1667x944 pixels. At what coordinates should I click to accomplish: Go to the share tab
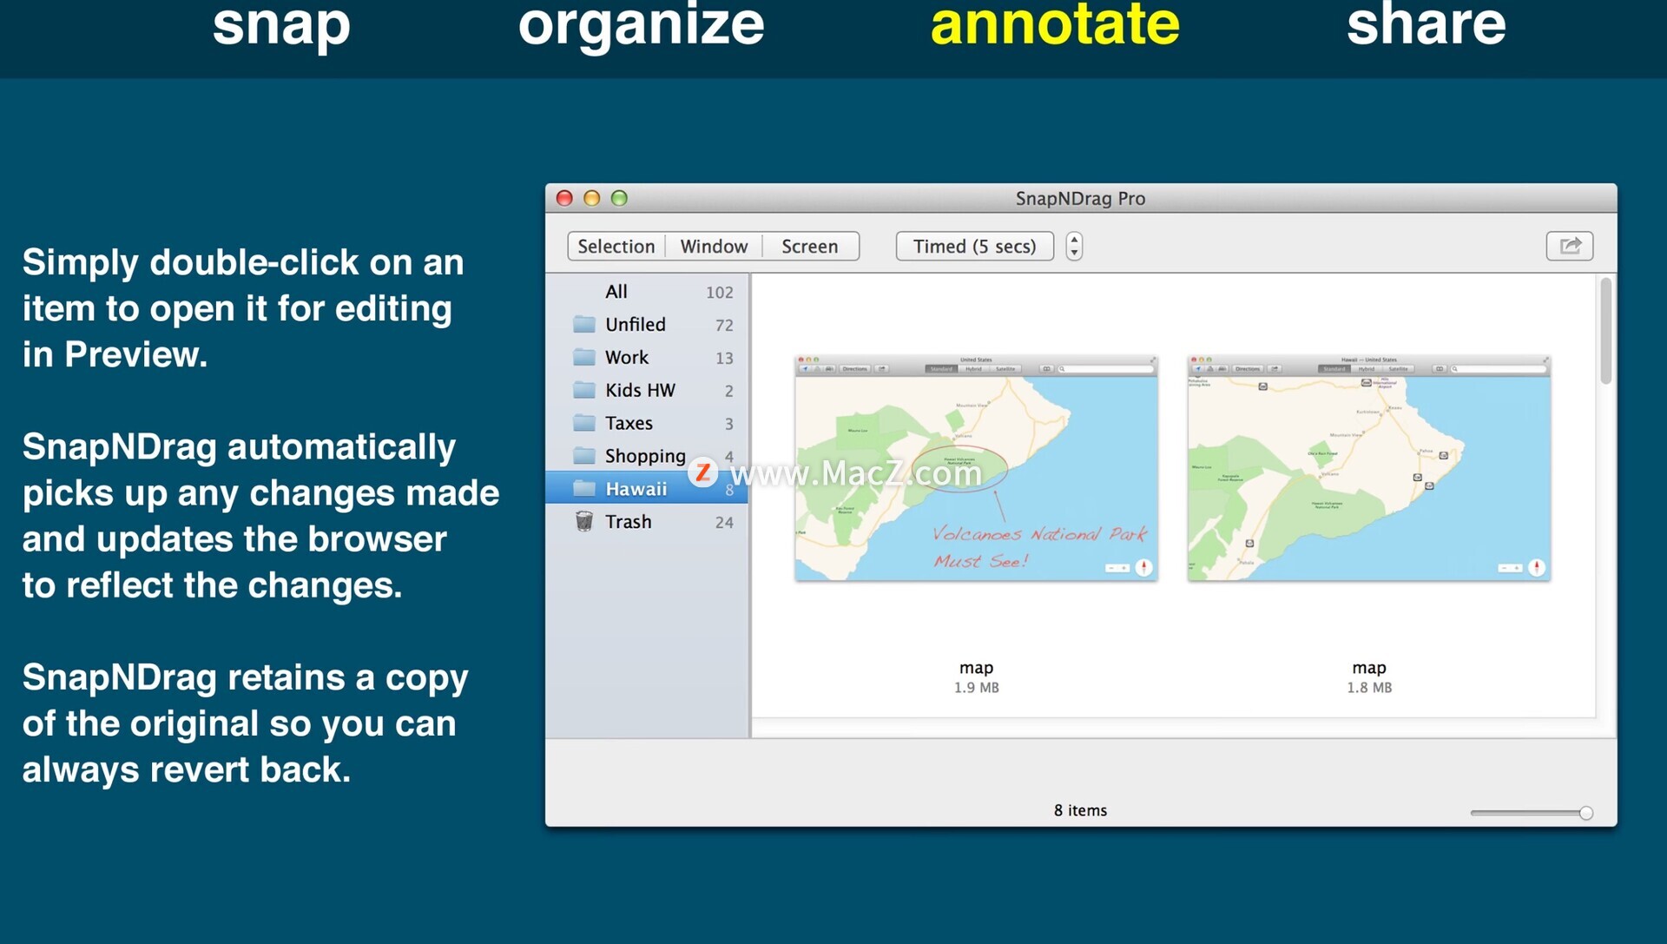pyautogui.click(x=1427, y=24)
